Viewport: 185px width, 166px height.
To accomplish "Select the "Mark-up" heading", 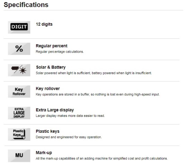I will pyautogui.click(x=44, y=153).
